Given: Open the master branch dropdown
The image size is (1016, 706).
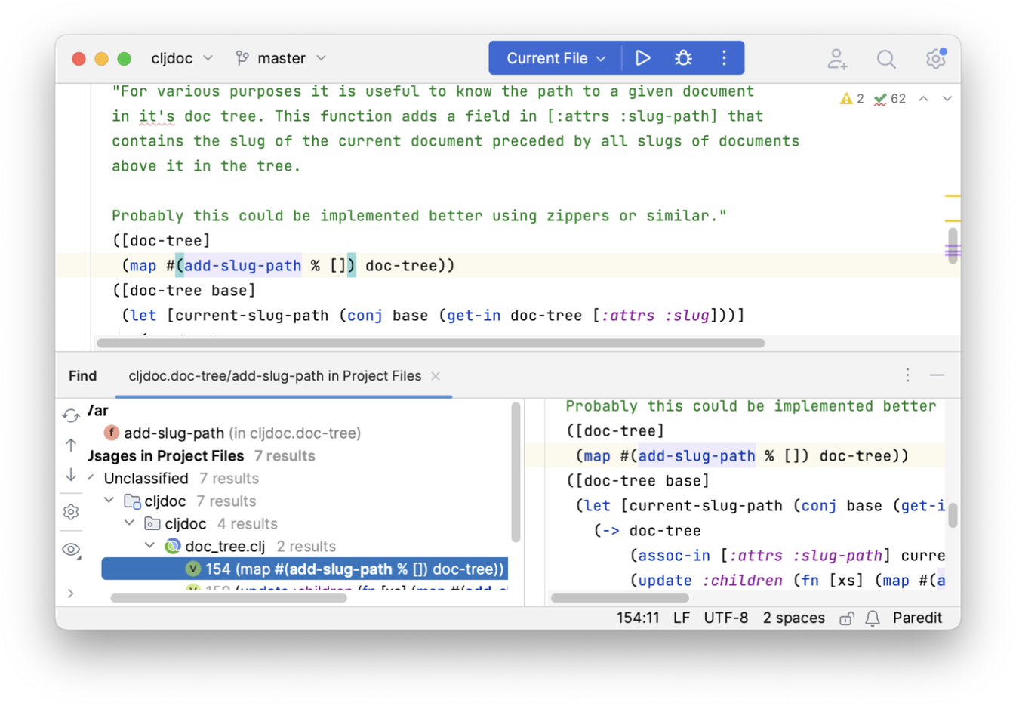Looking at the screenshot, I should [x=281, y=58].
